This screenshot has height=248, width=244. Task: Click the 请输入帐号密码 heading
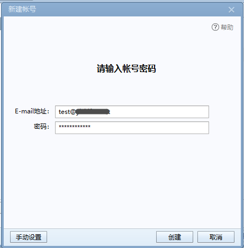click(x=126, y=68)
